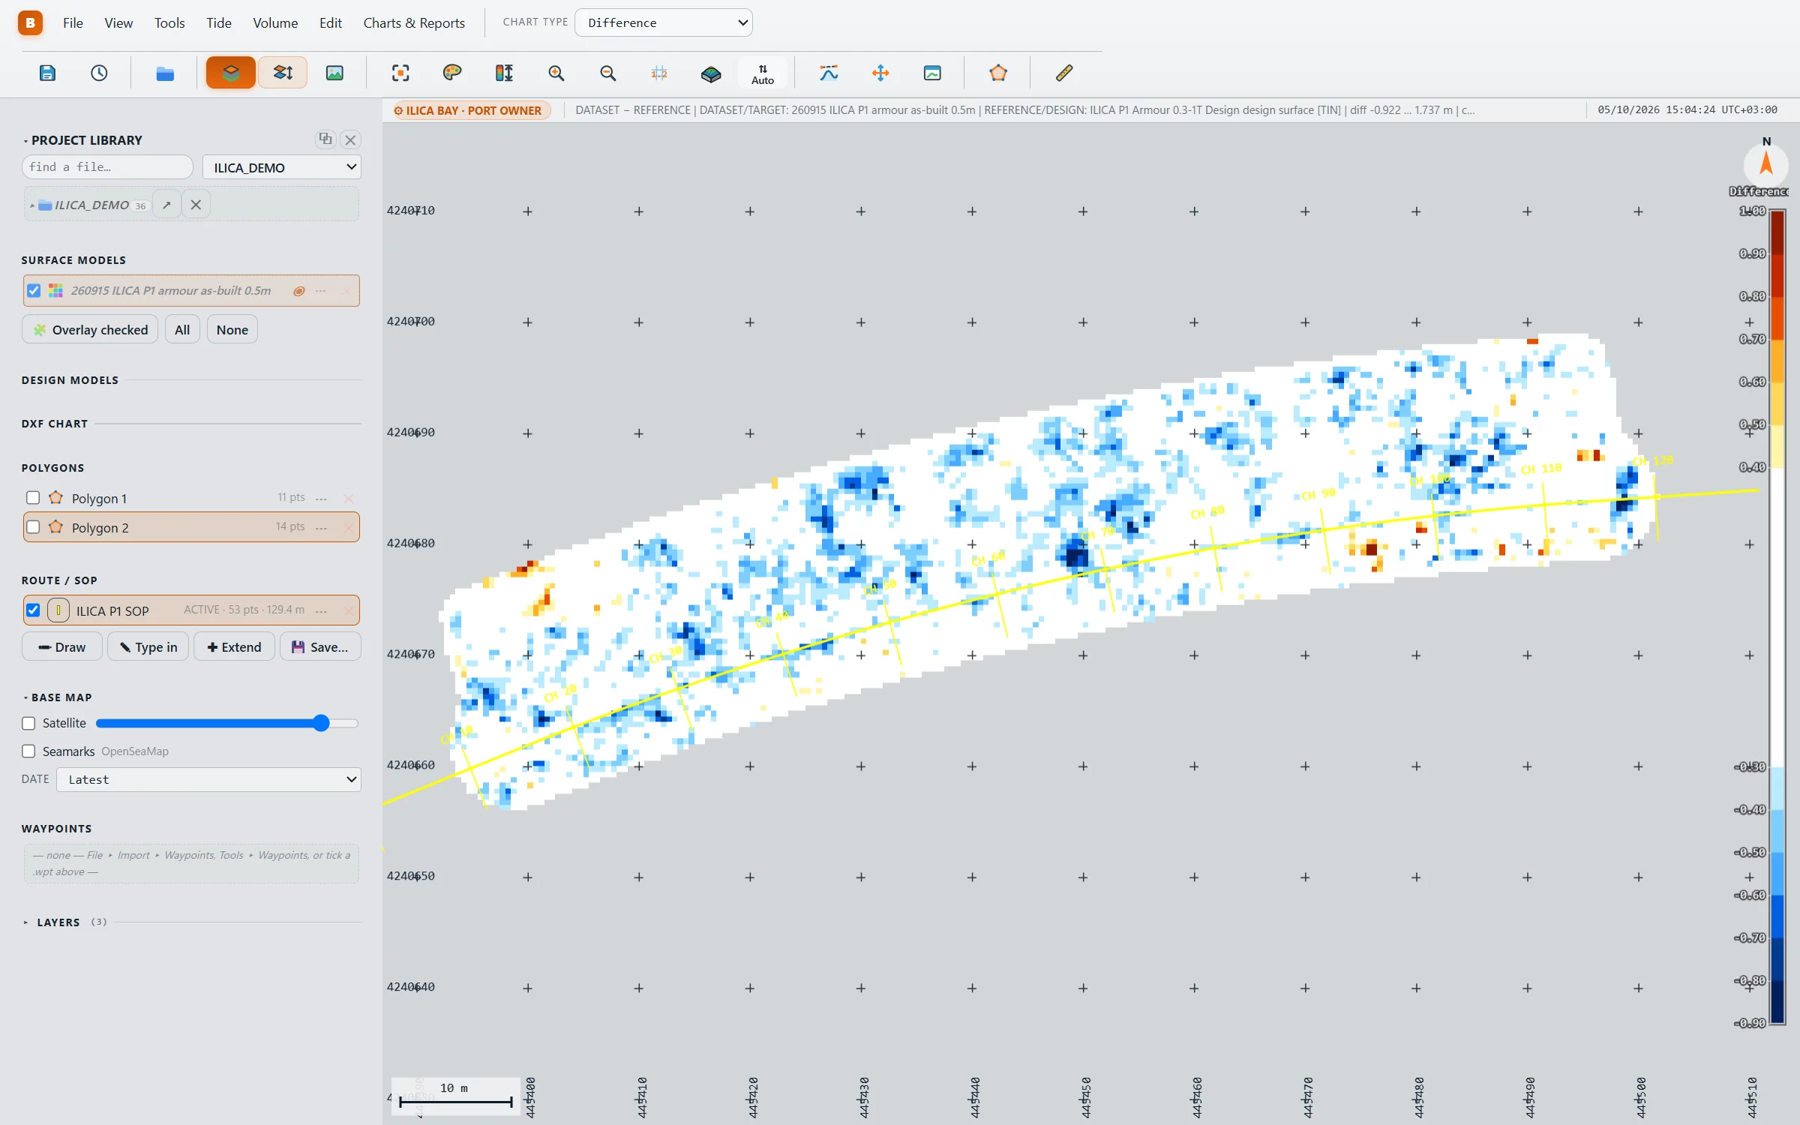
Task: Open the CHART TYPE Difference dropdown
Action: [x=664, y=22]
